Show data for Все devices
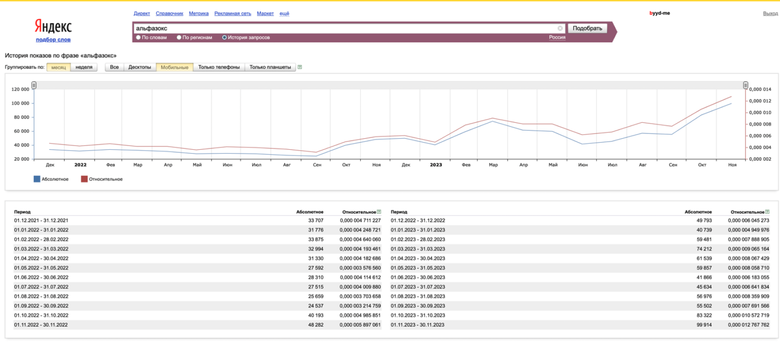780x342 pixels. coord(114,67)
